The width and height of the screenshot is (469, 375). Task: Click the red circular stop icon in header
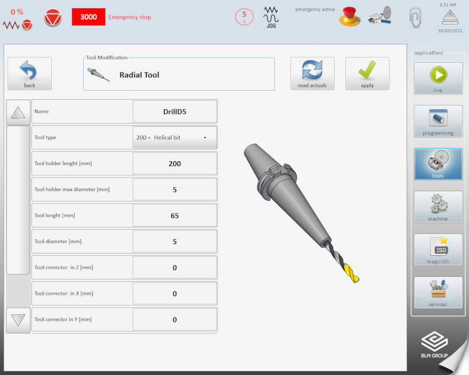point(52,17)
